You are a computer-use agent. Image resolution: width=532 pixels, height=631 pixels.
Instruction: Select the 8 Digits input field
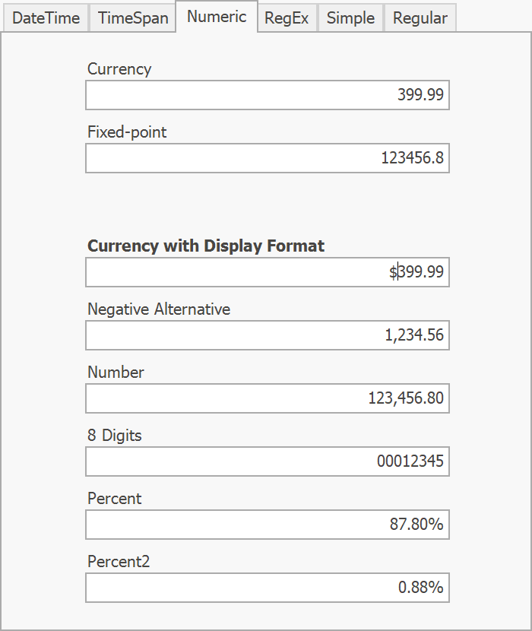268,461
